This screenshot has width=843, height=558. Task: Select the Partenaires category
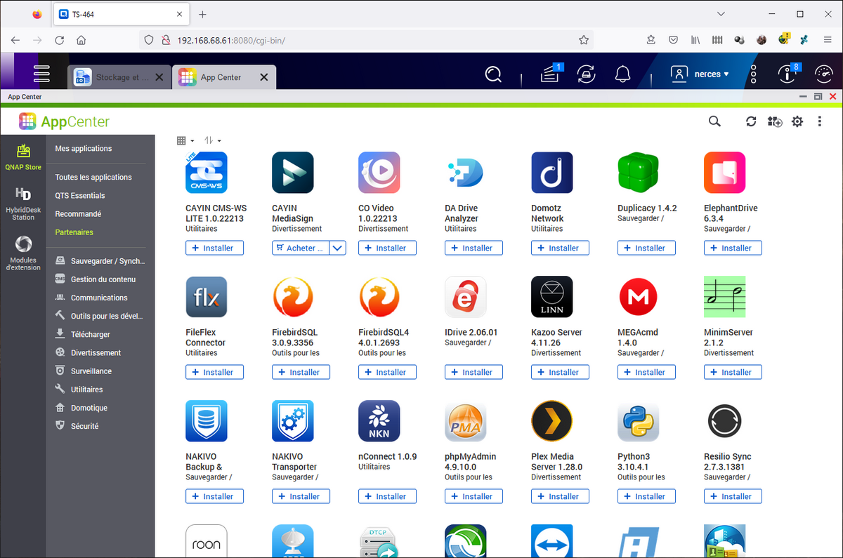74,232
